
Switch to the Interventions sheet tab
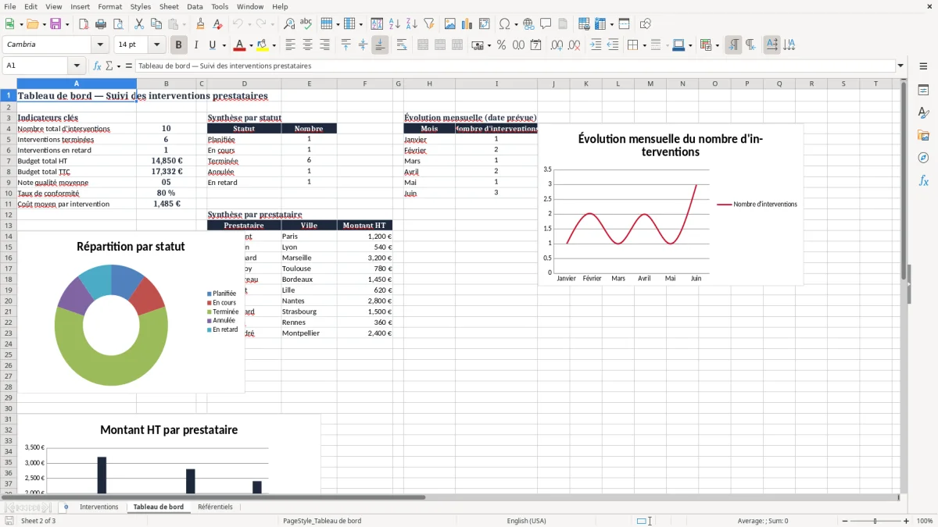(99, 507)
